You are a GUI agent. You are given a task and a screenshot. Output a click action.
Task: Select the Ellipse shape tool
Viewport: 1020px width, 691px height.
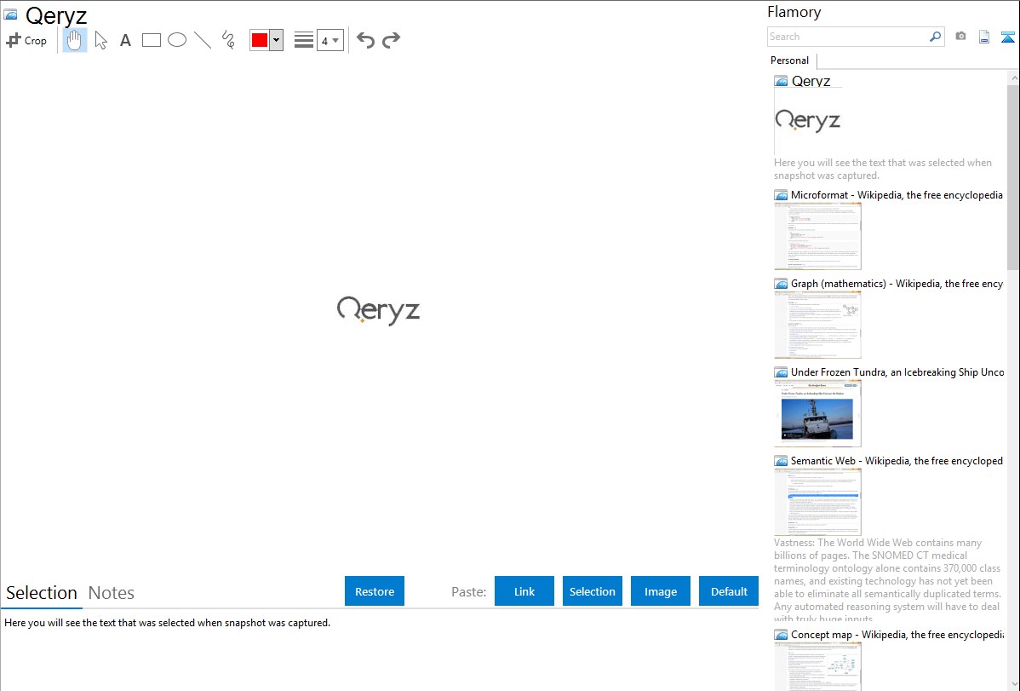pos(177,40)
